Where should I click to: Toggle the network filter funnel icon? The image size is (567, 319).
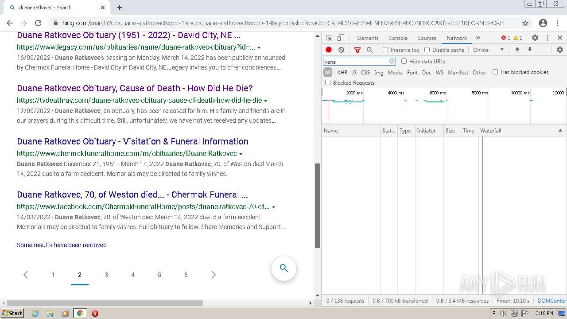click(x=357, y=50)
